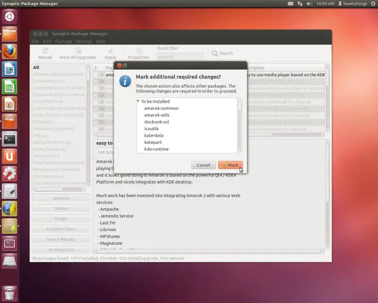Image resolution: width=378 pixels, height=303 pixels.
Task: Select 'amarok-common' in the dialog list
Action: [x=161, y=108]
